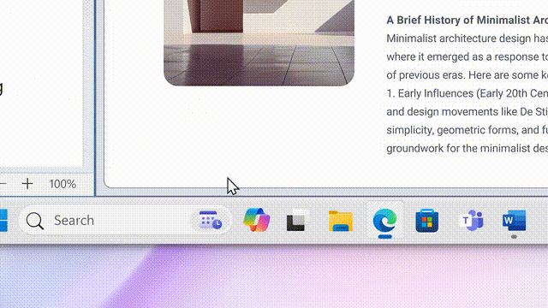Switch to the Word application
The image size is (548, 308).
514,221
